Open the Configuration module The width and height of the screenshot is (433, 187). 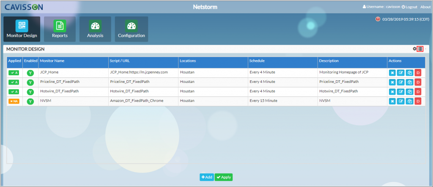point(131,29)
